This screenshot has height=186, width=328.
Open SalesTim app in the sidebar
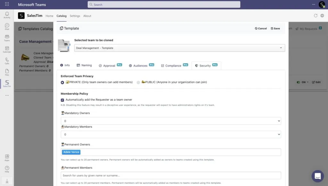click(x=7, y=84)
